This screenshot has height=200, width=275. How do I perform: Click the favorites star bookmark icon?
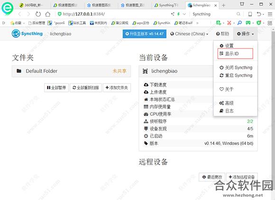click(12, 23)
